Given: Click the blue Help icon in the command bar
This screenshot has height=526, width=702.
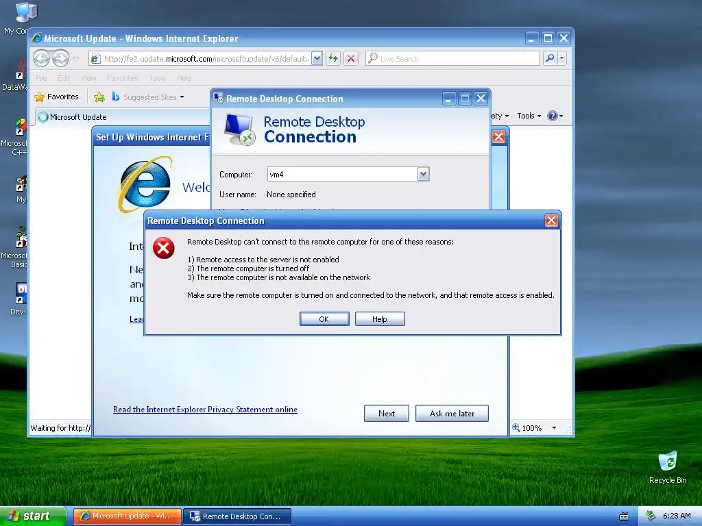Looking at the screenshot, I should coord(553,116).
